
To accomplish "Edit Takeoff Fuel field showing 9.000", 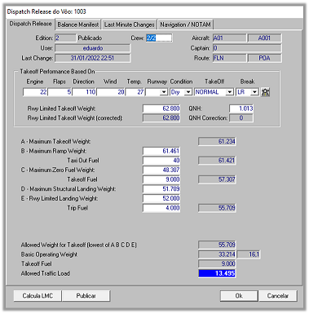I will click(x=161, y=179).
